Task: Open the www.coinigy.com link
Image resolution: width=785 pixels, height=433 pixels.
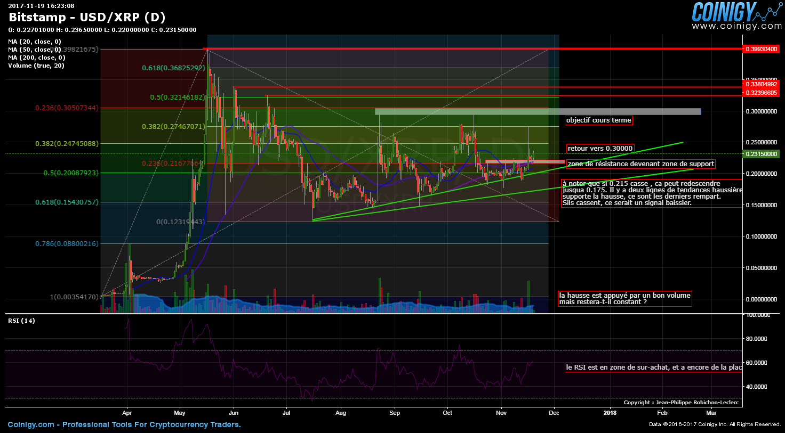Action: [736, 26]
